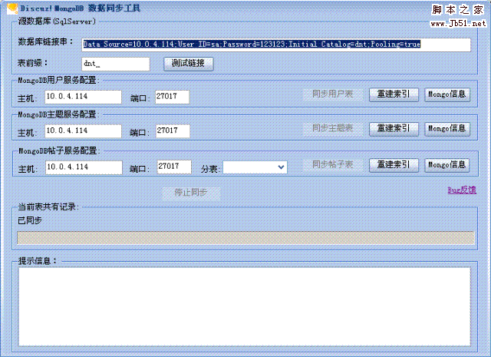Image resolution: width=491 pixels, height=357 pixels.
Task: Click the MongoDB topic service host field
Action: 83,131
